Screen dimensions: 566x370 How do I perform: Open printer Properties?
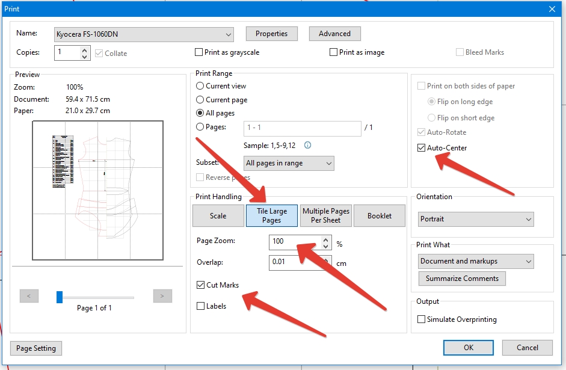[x=271, y=34]
